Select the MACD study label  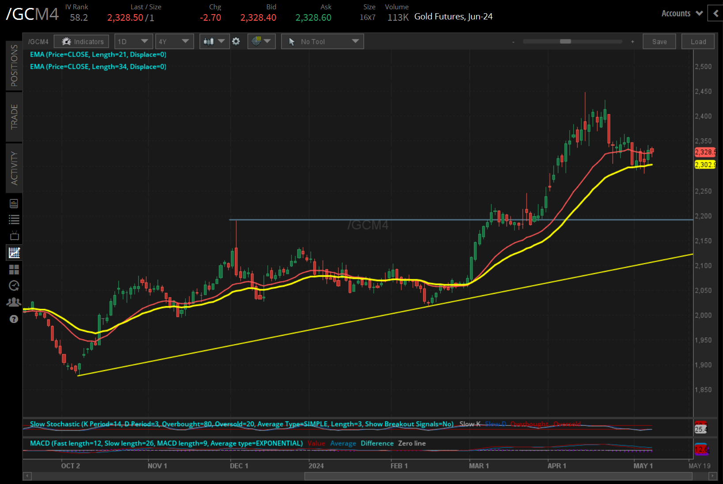(x=167, y=443)
